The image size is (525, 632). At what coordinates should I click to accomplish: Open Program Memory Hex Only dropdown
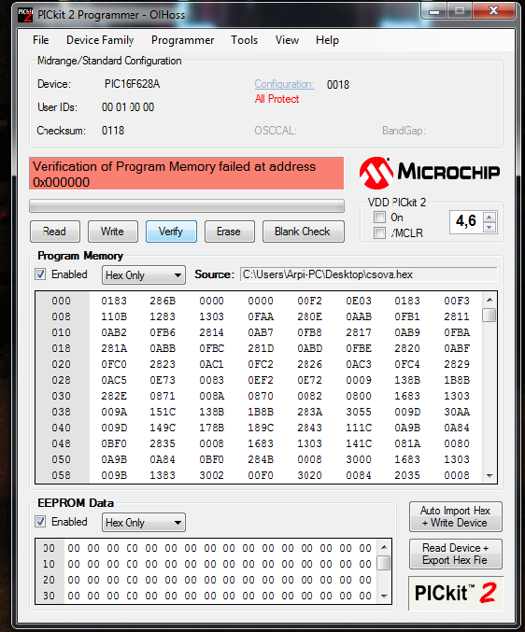pyautogui.click(x=144, y=275)
